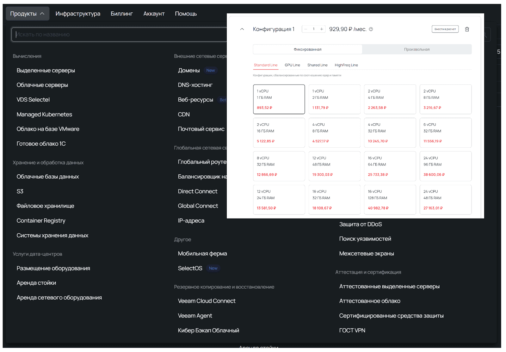506x352 pixels.
Task: Open the GPU Line tab
Action: coord(292,65)
